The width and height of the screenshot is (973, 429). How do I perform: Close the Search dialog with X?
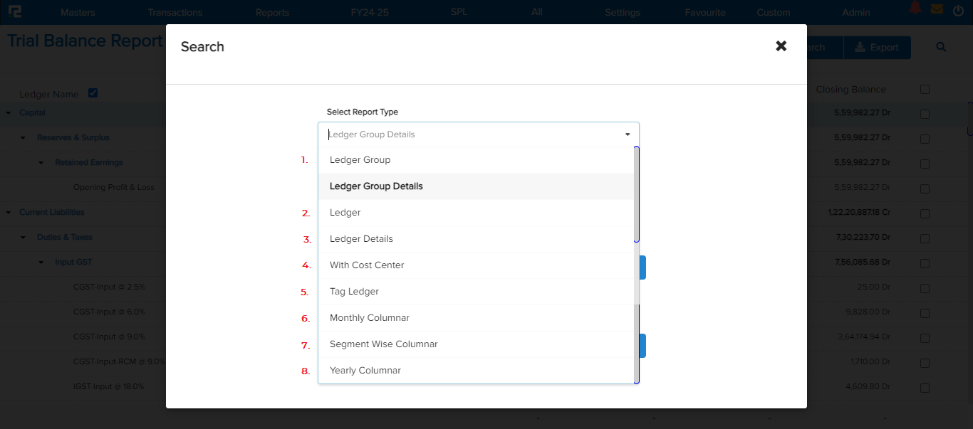tap(781, 46)
